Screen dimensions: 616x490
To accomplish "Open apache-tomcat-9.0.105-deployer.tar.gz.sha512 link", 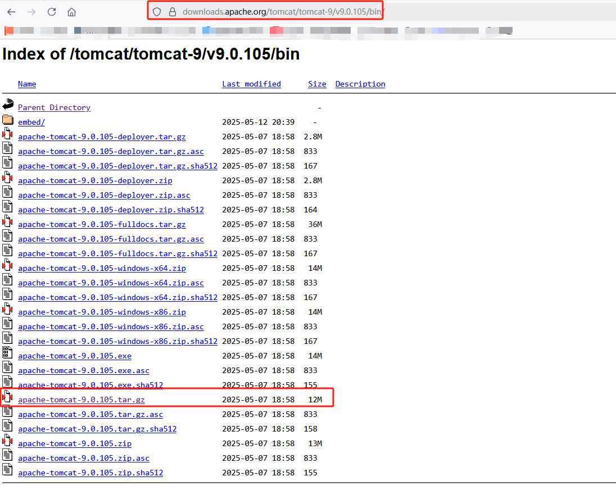I will point(117,166).
